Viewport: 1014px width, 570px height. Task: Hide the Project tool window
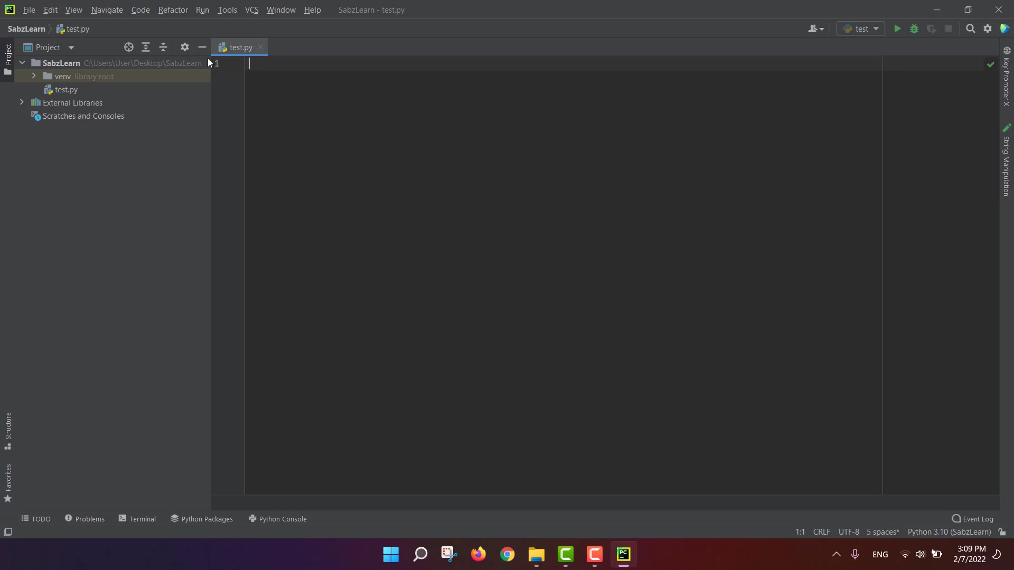[x=202, y=47]
